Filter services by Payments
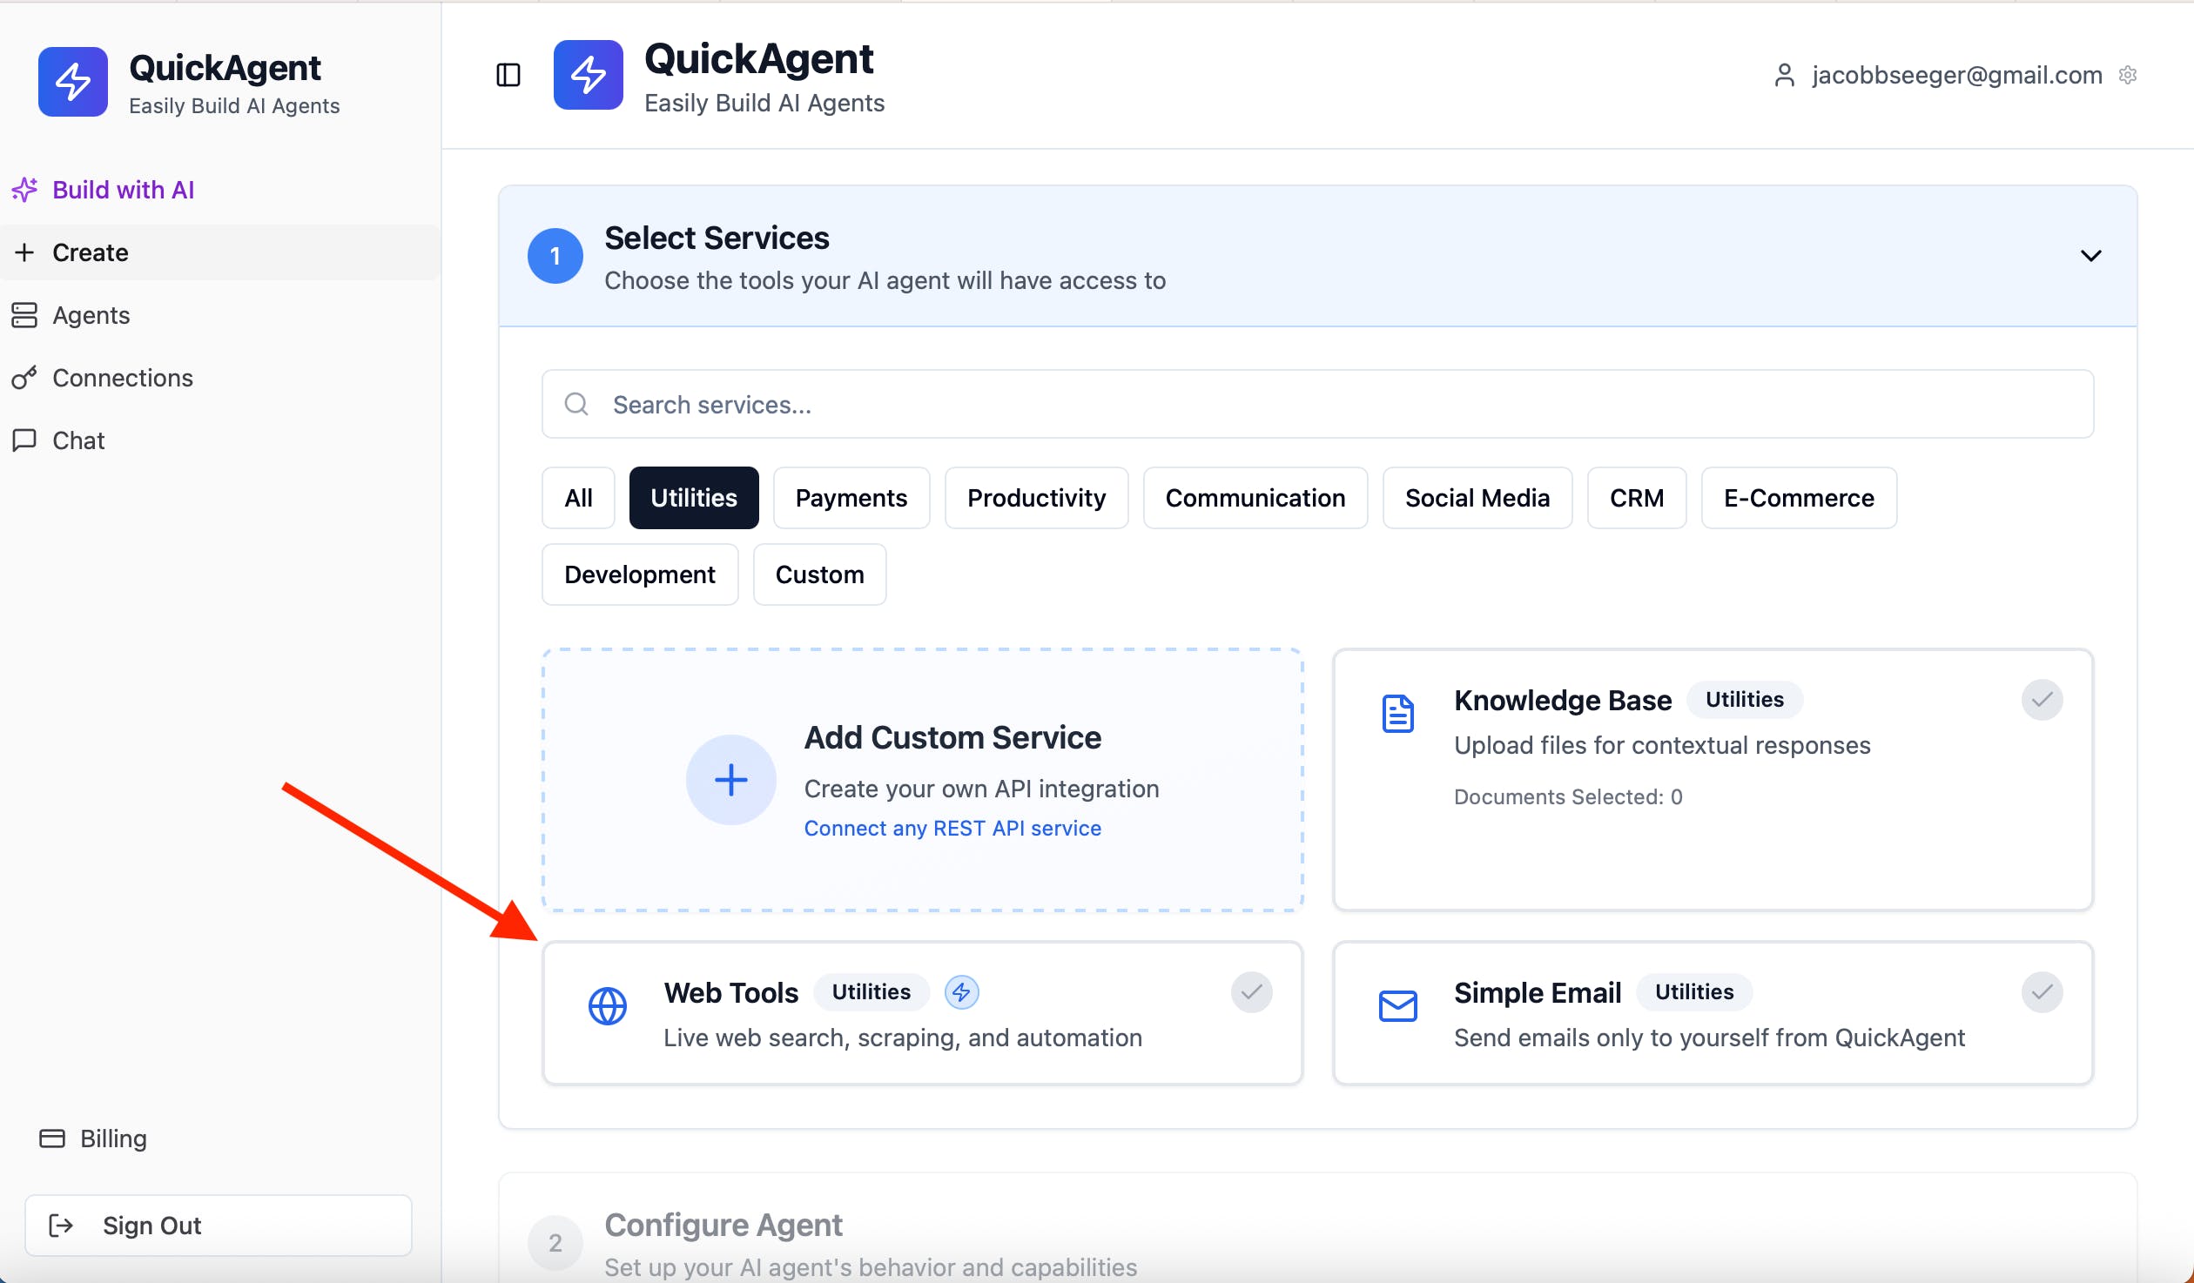2194x1283 pixels. pos(851,498)
